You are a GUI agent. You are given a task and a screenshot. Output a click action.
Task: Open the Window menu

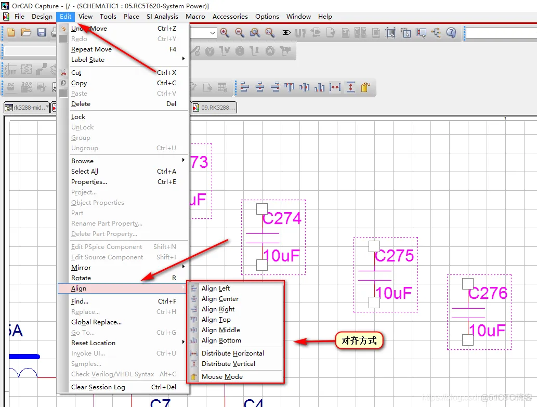298,17
